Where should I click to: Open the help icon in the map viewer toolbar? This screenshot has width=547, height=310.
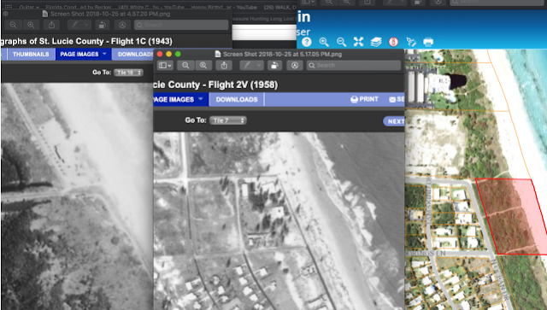point(307,42)
